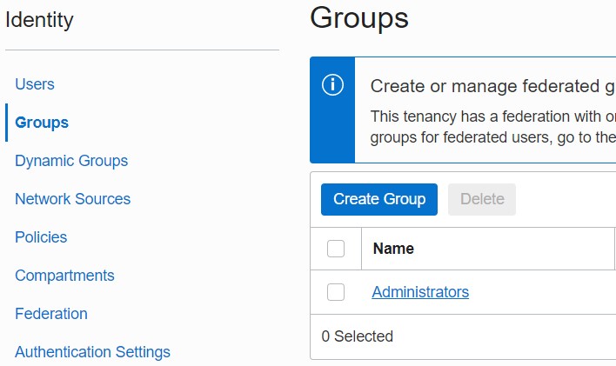Screen dimensions: 616x366
Task: Check the box beside the Administrators group
Action: click(336, 292)
